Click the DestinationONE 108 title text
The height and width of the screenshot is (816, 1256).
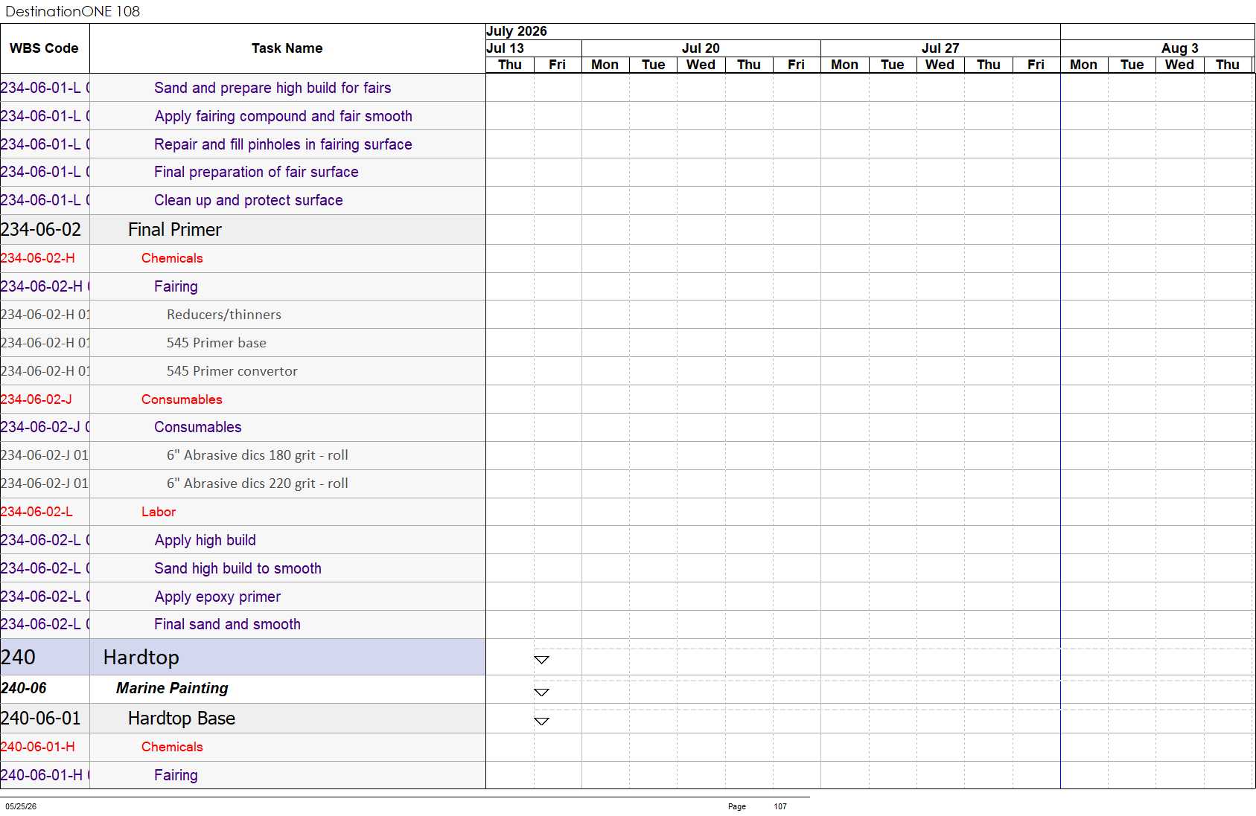coord(72,11)
